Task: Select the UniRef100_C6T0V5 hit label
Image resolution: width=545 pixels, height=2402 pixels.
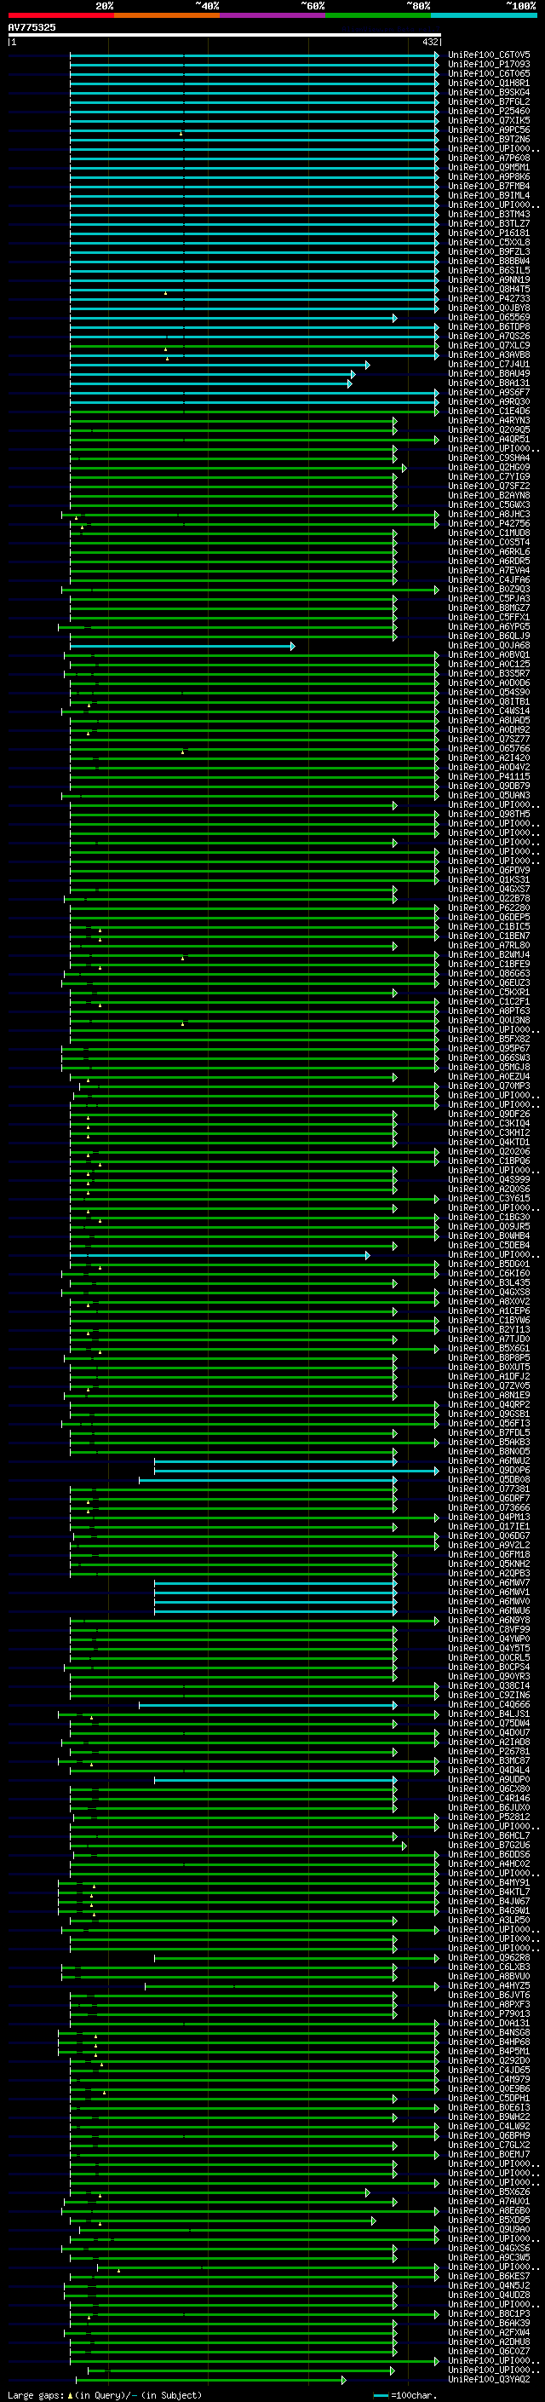Action: [489, 55]
